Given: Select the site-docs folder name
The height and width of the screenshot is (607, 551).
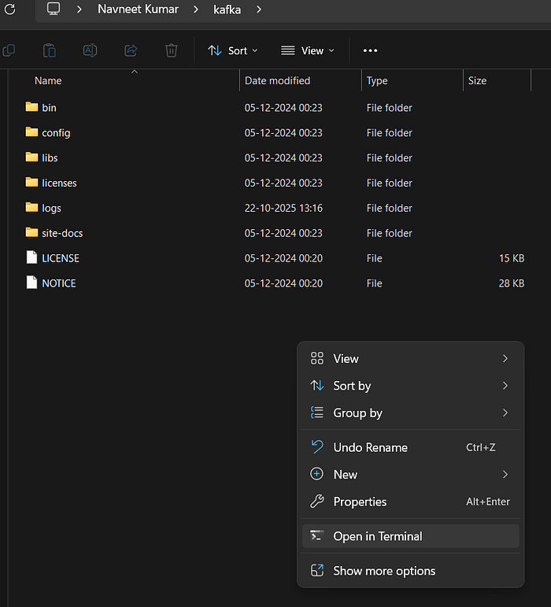Looking at the screenshot, I should [x=62, y=234].
